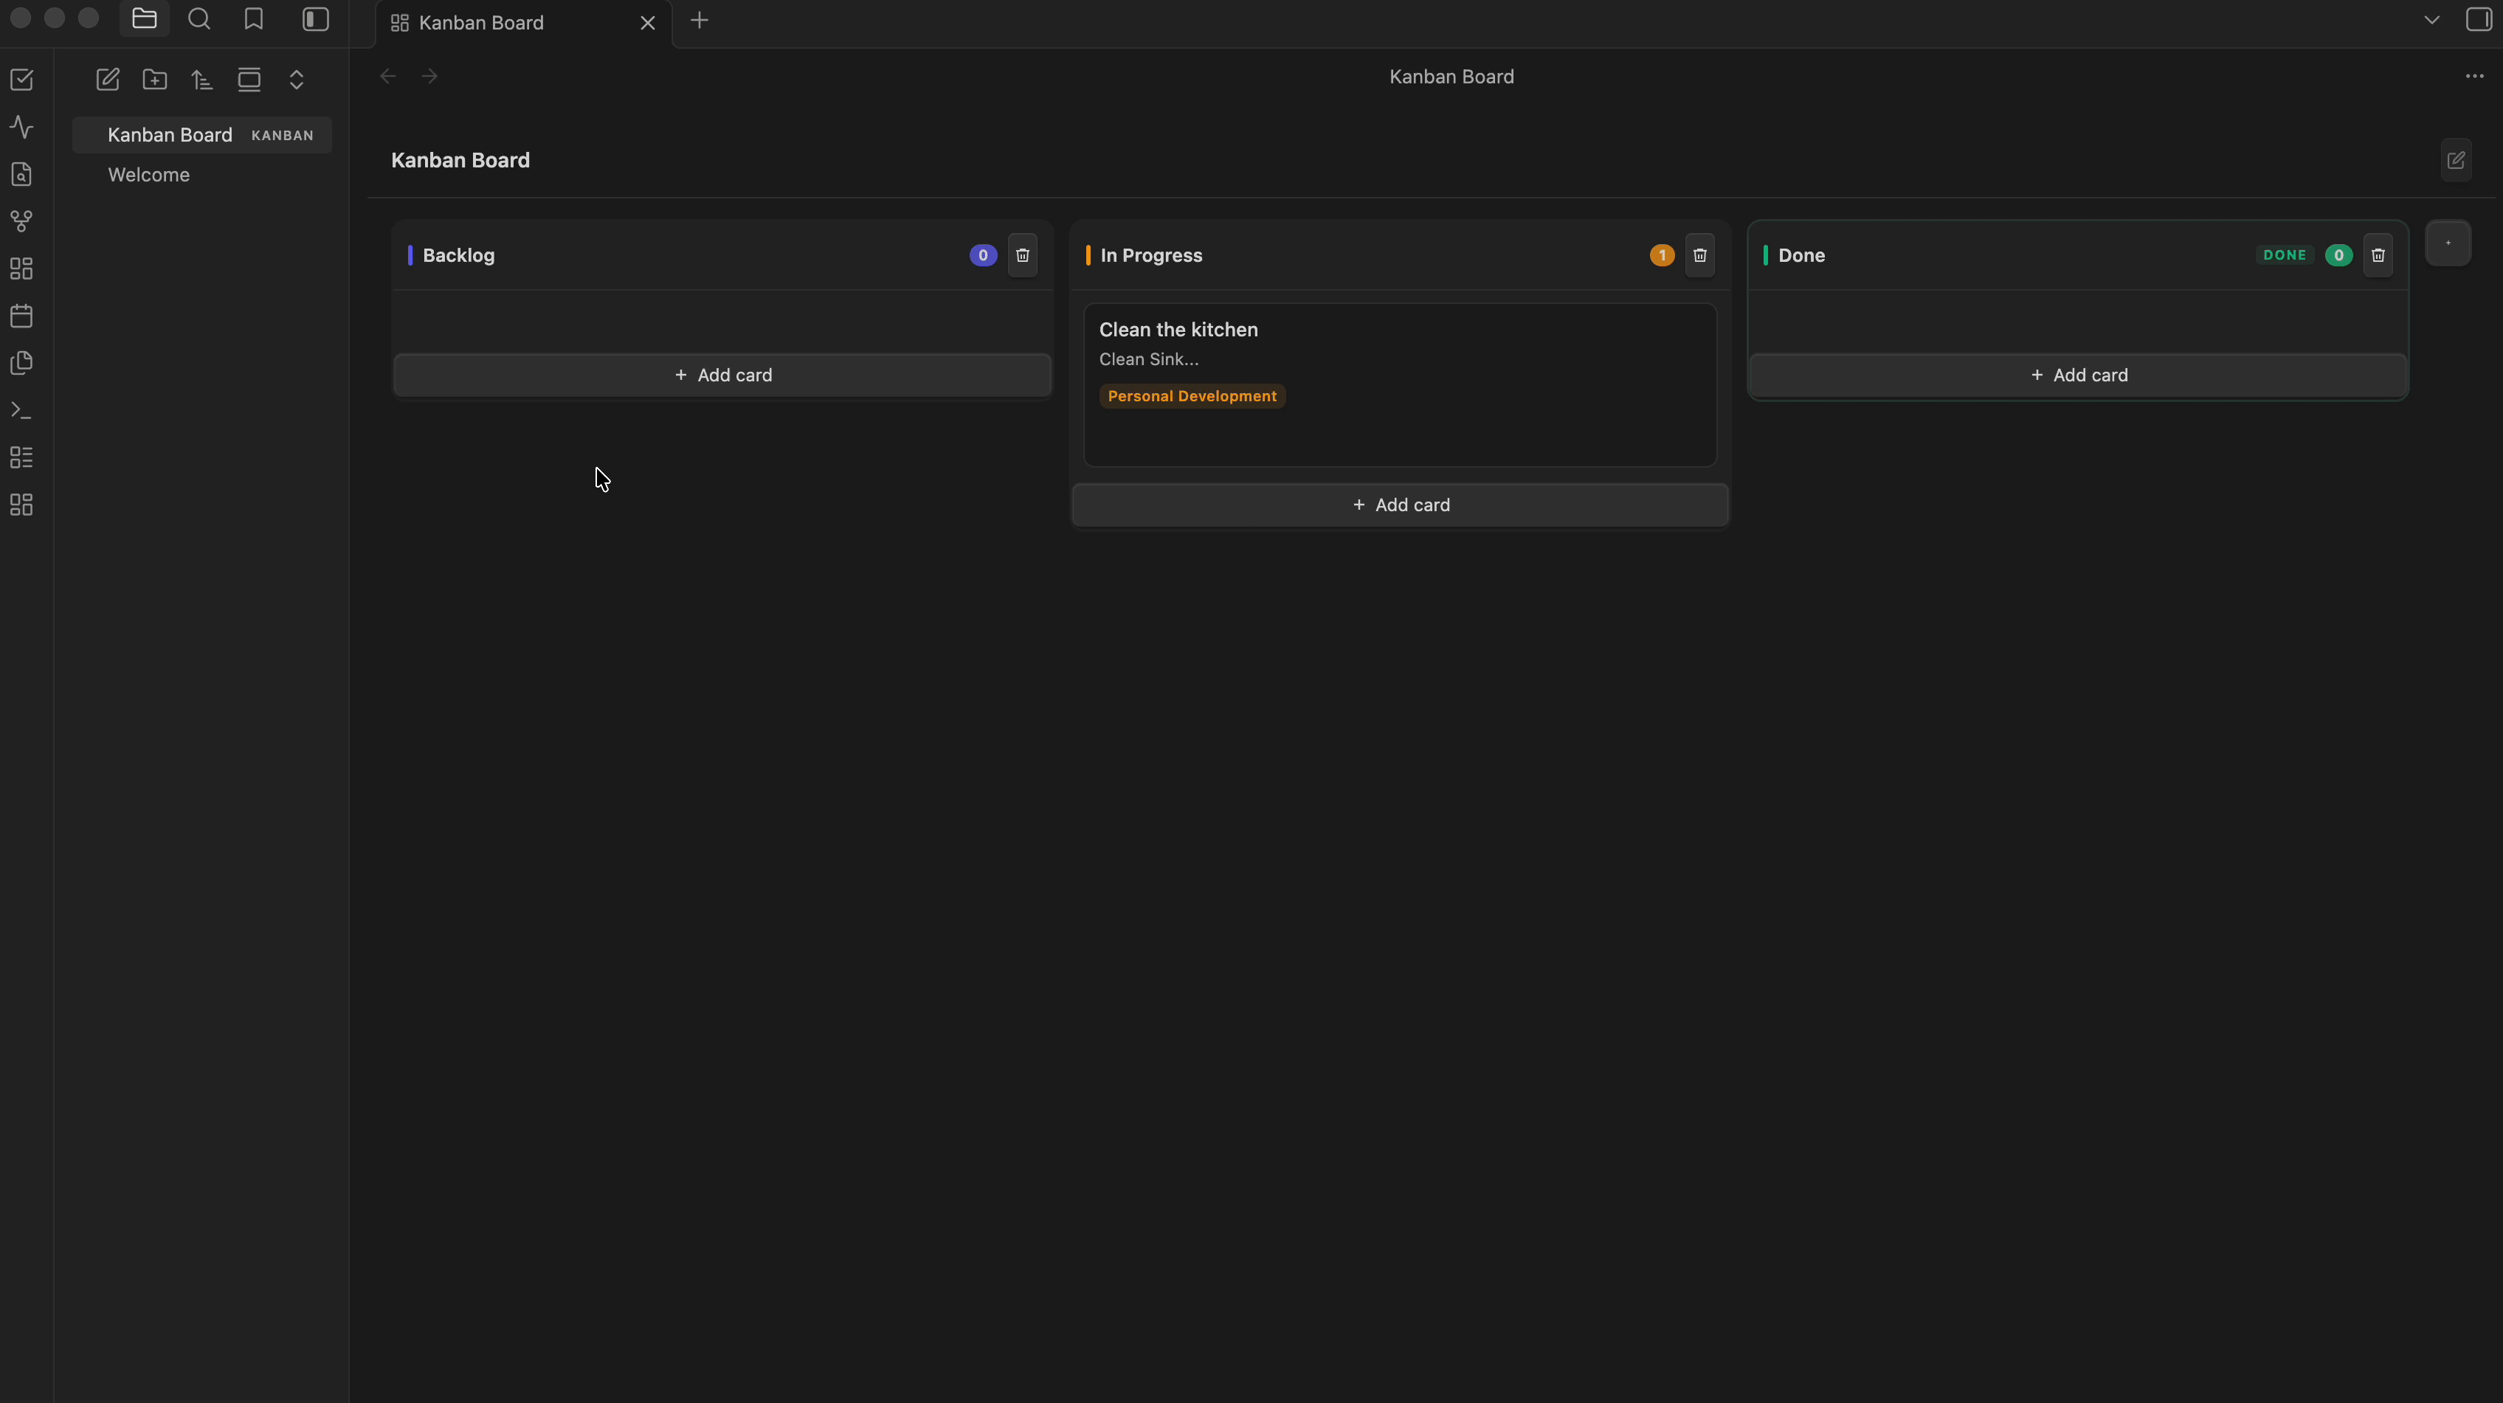Open the search magnifier icon

pos(199,19)
